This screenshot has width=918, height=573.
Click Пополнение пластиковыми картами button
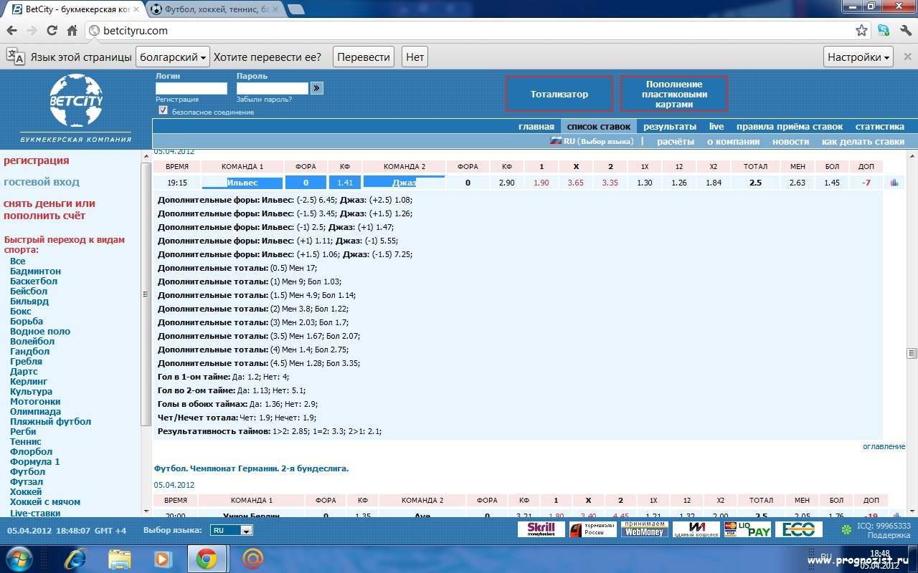674,94
